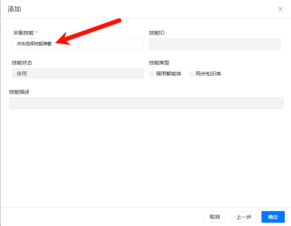Click the 技能状态 field showing 停用
This screenshot has height=226, width=291.
(77, 73)
